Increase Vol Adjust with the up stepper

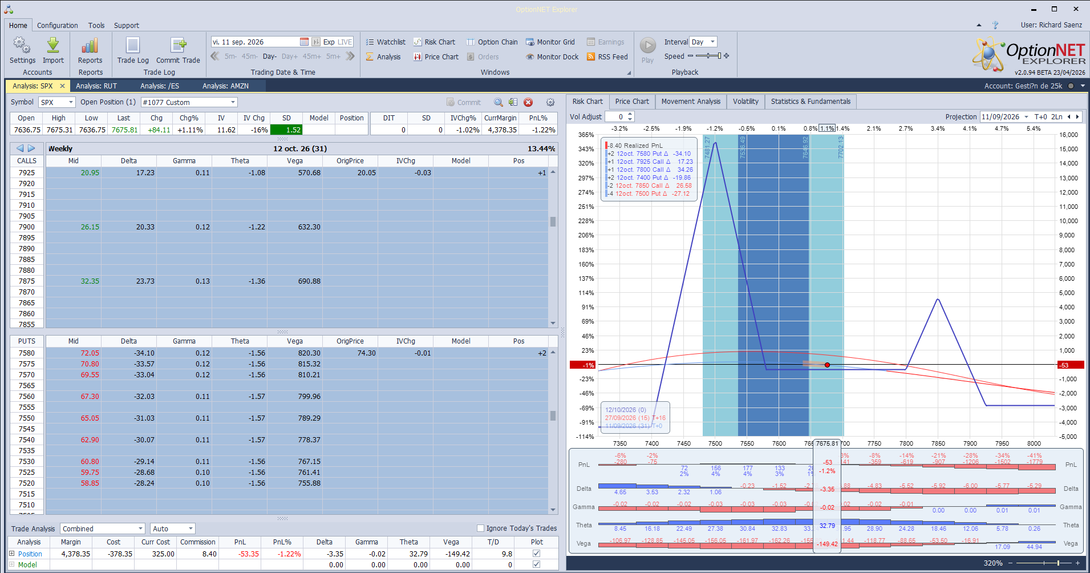[630, 114]
